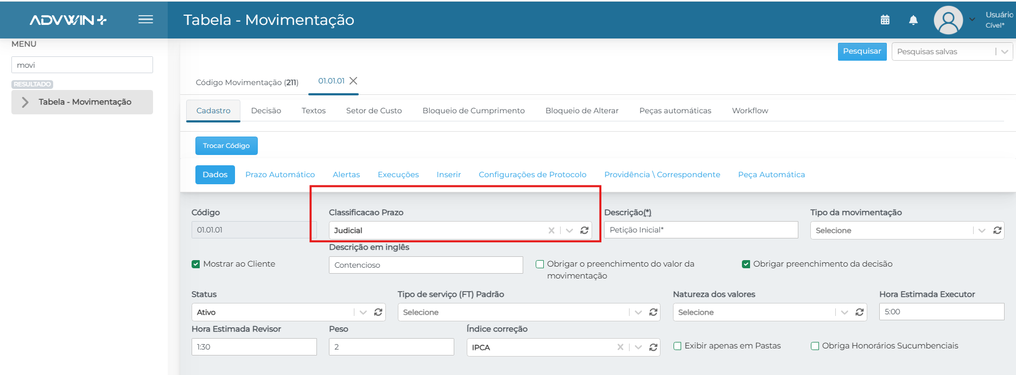Click the user avatar icon
Screen dimensions: 1016x375
pos(948,20)
